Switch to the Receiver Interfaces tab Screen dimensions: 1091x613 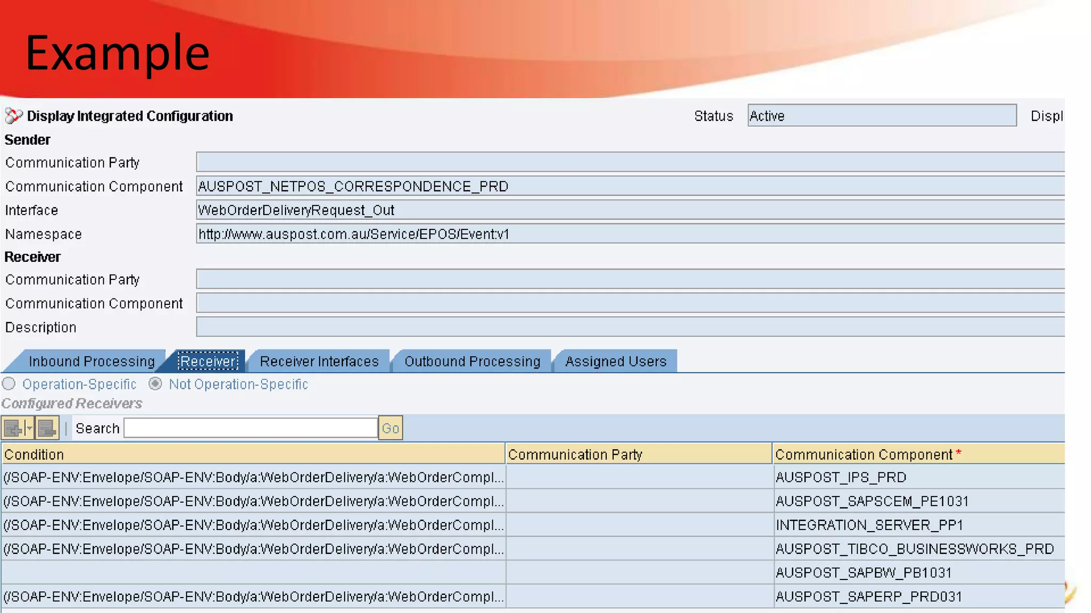point(319,361)
